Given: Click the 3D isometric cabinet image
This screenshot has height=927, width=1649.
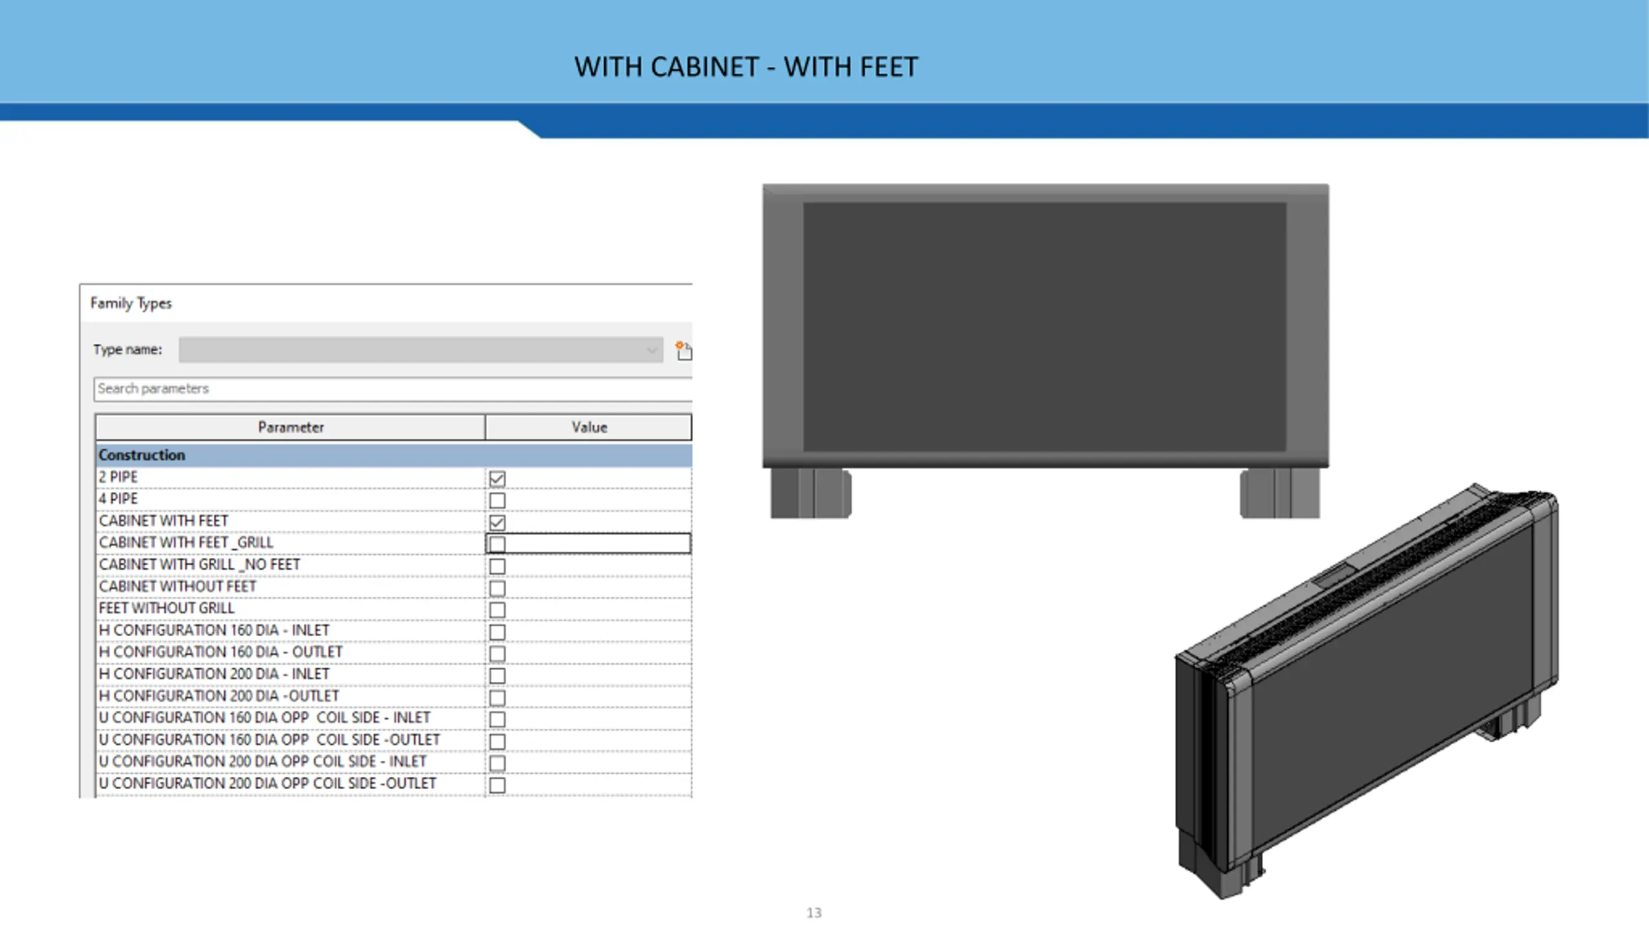Looking at the screenshot, I should pos(1366,691).
